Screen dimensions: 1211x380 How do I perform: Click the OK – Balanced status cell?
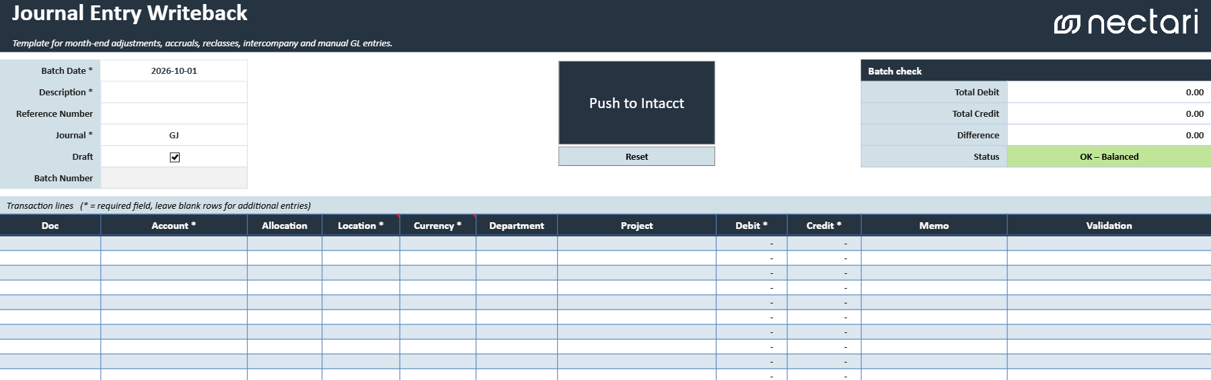[x=1109, y=156]
